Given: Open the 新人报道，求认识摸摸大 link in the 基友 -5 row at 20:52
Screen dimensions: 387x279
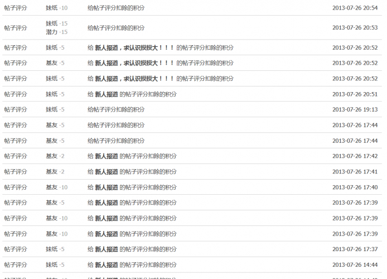Looking at the screenshot, I should coord(134,63).
